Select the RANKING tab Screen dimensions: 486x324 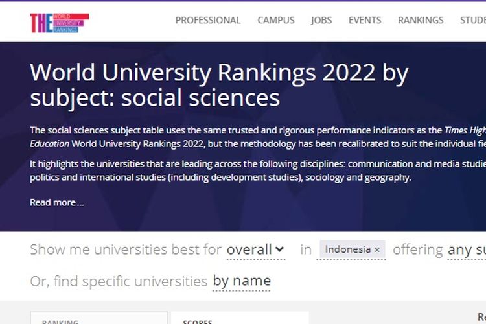(99, 318)
